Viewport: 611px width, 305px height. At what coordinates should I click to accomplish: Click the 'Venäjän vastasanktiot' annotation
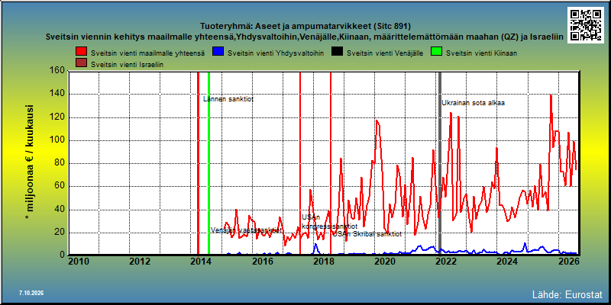(x=247, y=230)
